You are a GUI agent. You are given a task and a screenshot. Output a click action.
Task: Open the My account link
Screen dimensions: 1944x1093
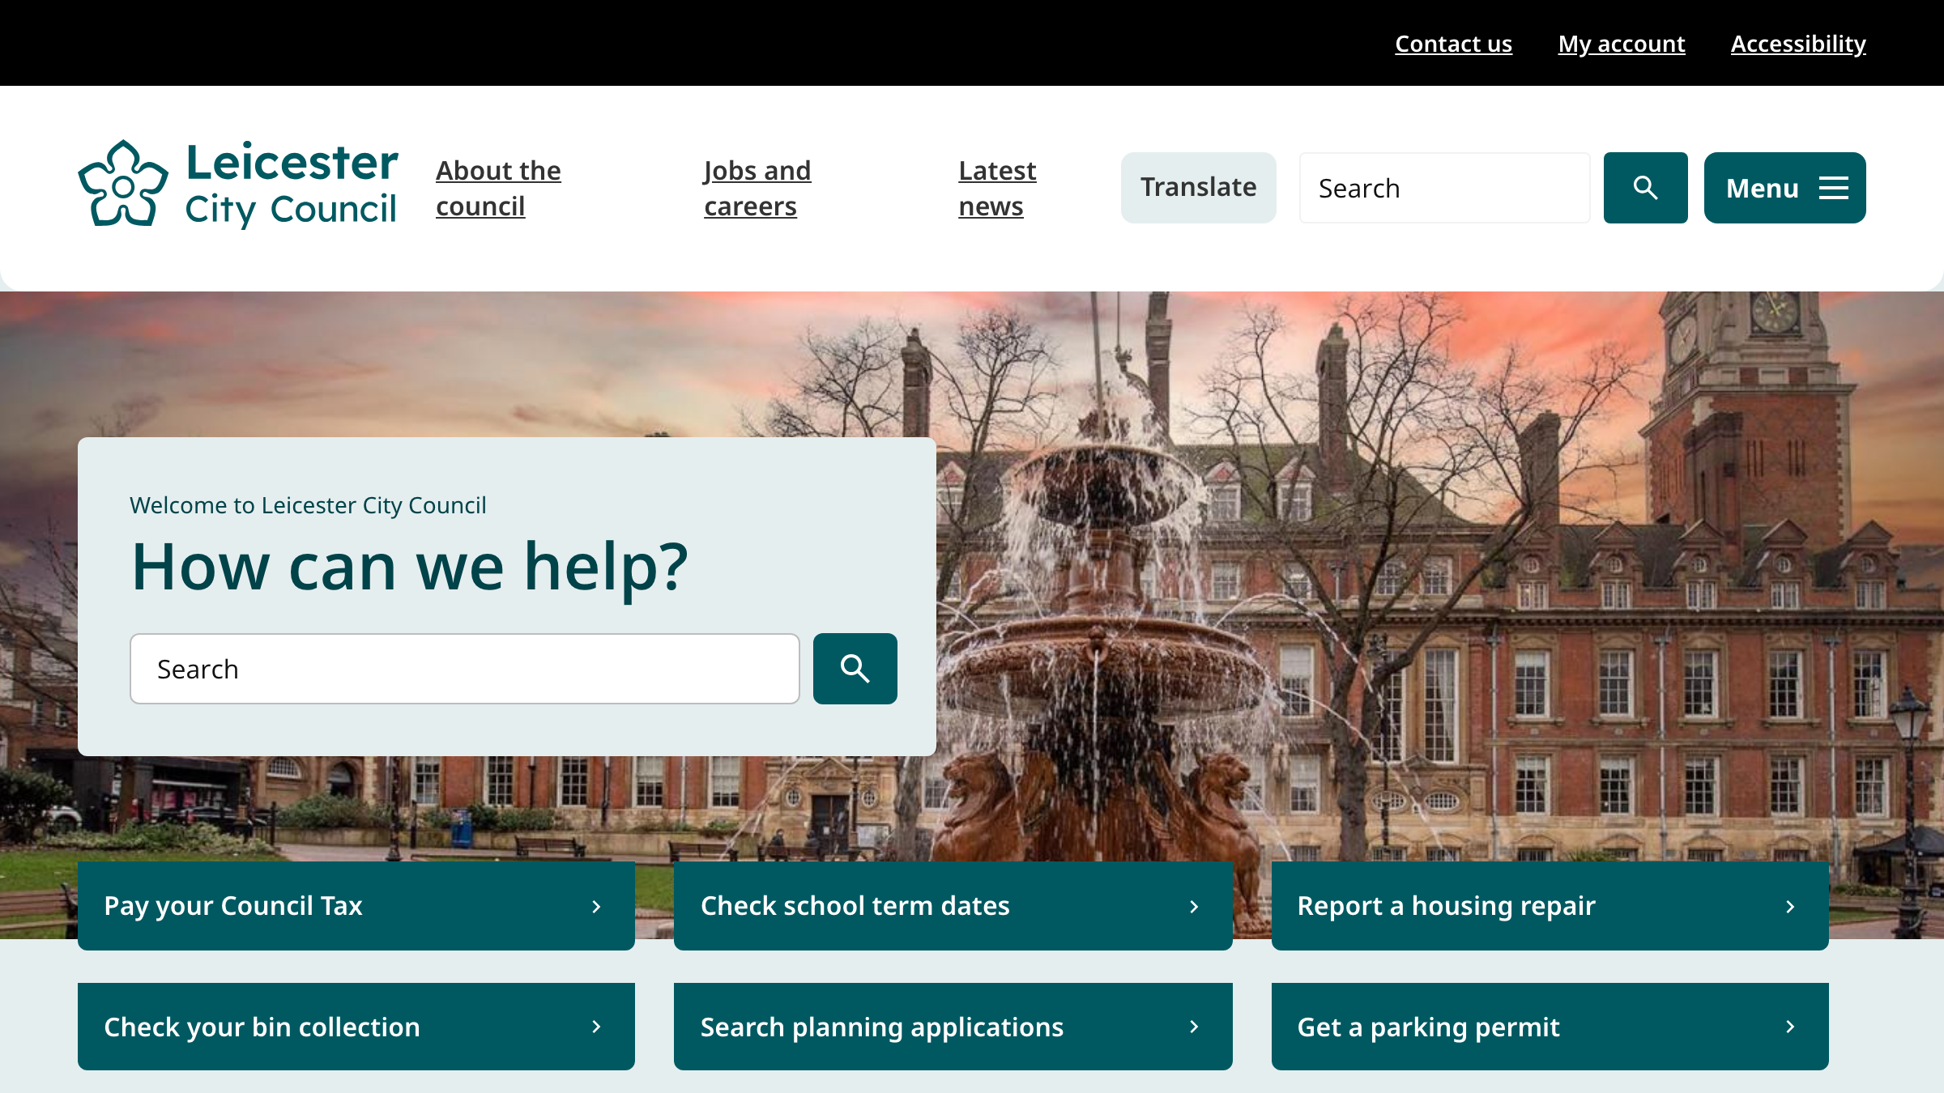1621,44
